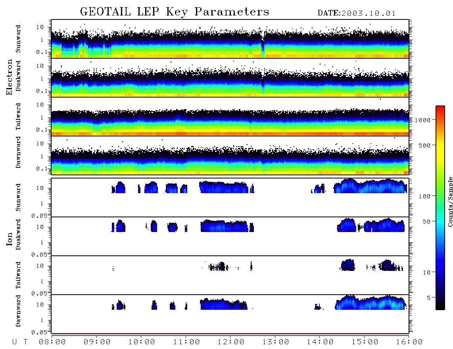Click the 50 colorbar tick label
Image resolution: width=453 pixels, height=349 pixels.
[426, 222]
